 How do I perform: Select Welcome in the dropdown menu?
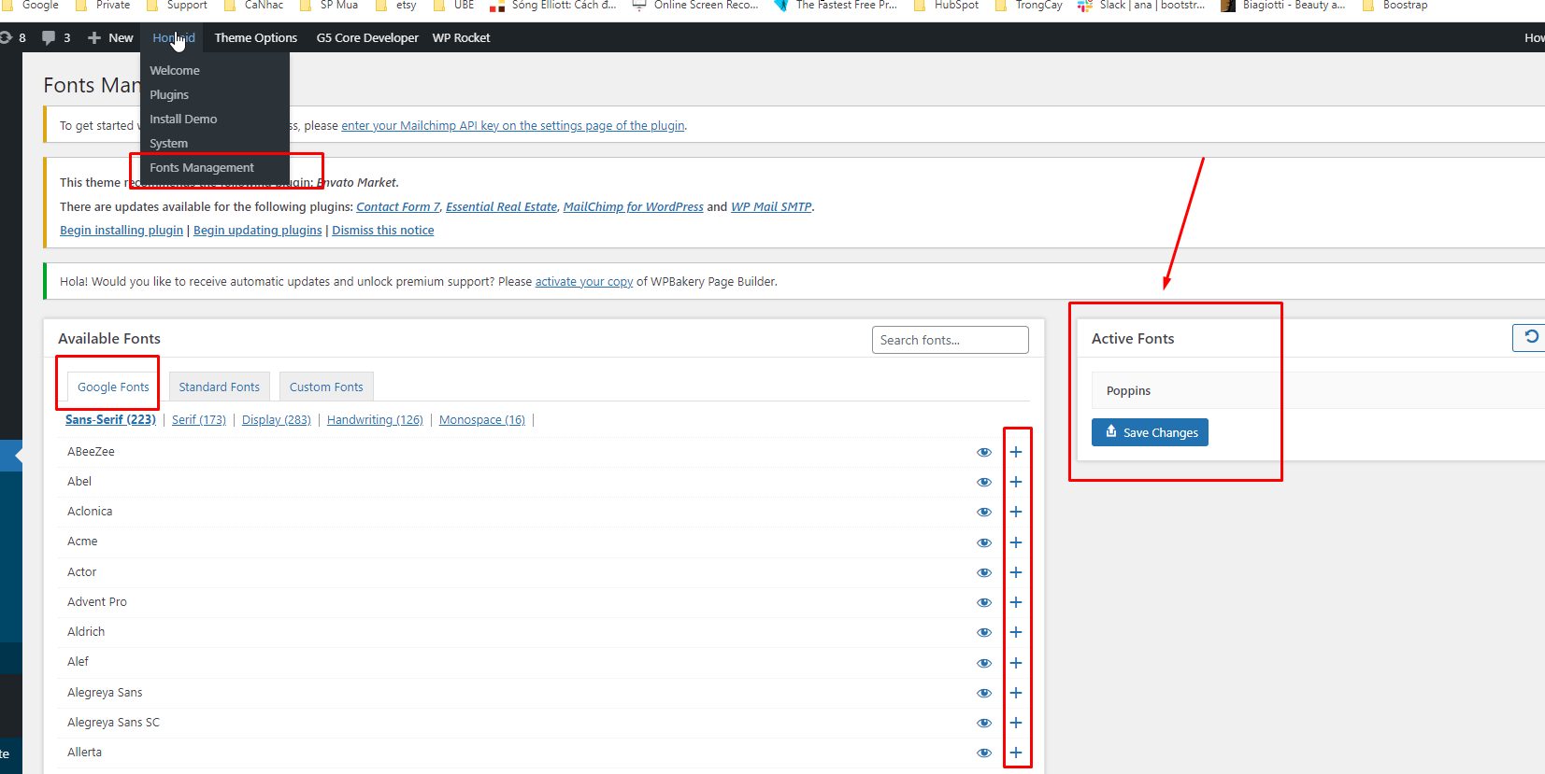coord(175,71)
